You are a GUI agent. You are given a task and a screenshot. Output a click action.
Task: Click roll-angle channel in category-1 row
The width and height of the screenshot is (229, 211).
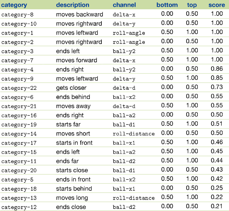(x=129, y=33)
